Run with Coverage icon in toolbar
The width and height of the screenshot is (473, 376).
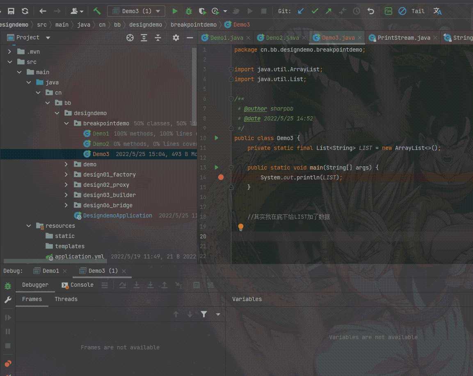tap(202, 11)
